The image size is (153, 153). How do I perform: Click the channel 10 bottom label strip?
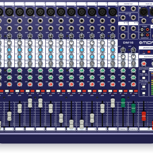[x=92, y=129]
